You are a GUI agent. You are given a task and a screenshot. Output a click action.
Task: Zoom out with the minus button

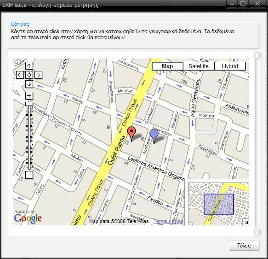tap(29, 175)
